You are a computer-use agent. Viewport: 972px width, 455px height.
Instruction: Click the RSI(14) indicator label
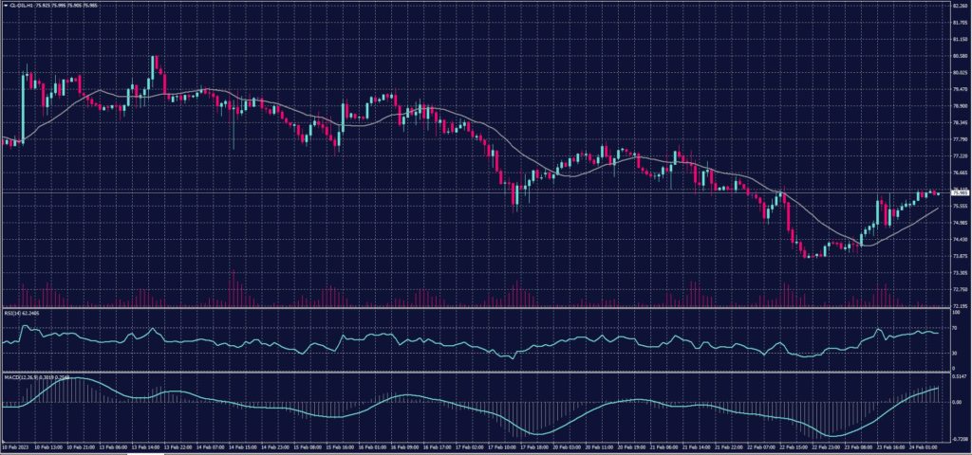click(15, 312)
